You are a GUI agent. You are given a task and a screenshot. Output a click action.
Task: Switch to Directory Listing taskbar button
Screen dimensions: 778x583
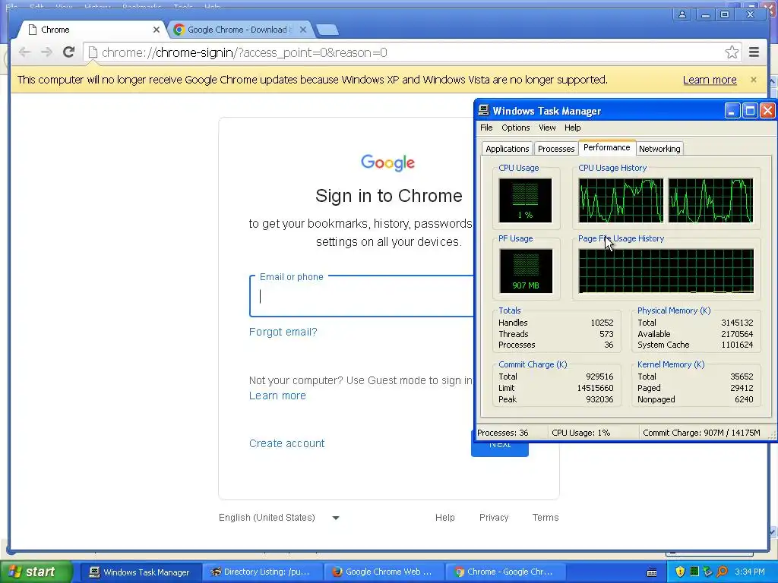pos(261,572)
